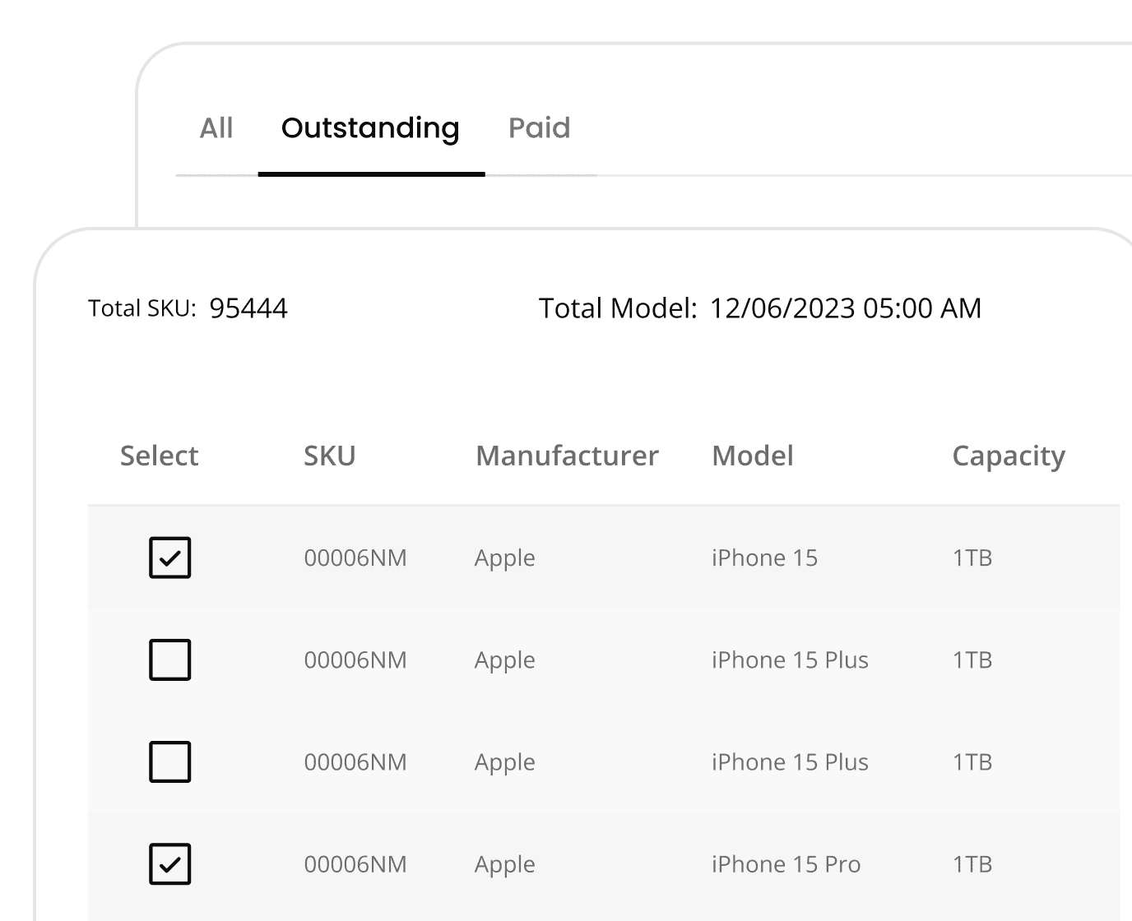The height and width of the screenshot is (921, 1132).
Task: Click the 'Total SKU:' label
Action: (x=142, y=308)
